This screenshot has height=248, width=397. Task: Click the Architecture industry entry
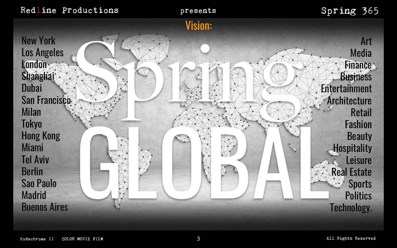pos(349,101)
